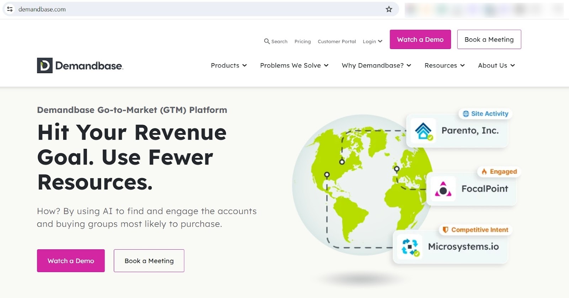Image resolution: width=569 pixels, height=298 pixels.
Task: Click the Site Activity label
Action: pos(490,114)
